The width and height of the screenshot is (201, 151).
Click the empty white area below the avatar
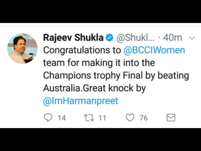coord(22,95)
